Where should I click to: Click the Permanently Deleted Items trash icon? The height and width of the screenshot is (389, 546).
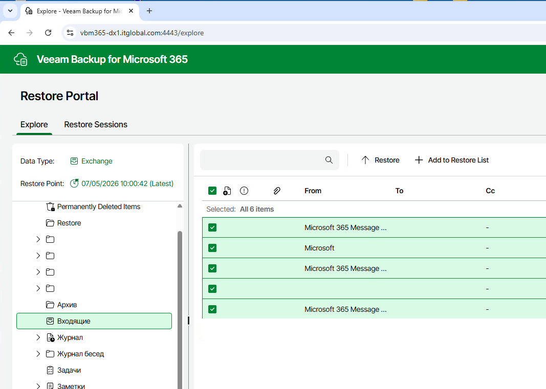click(50, 207)
